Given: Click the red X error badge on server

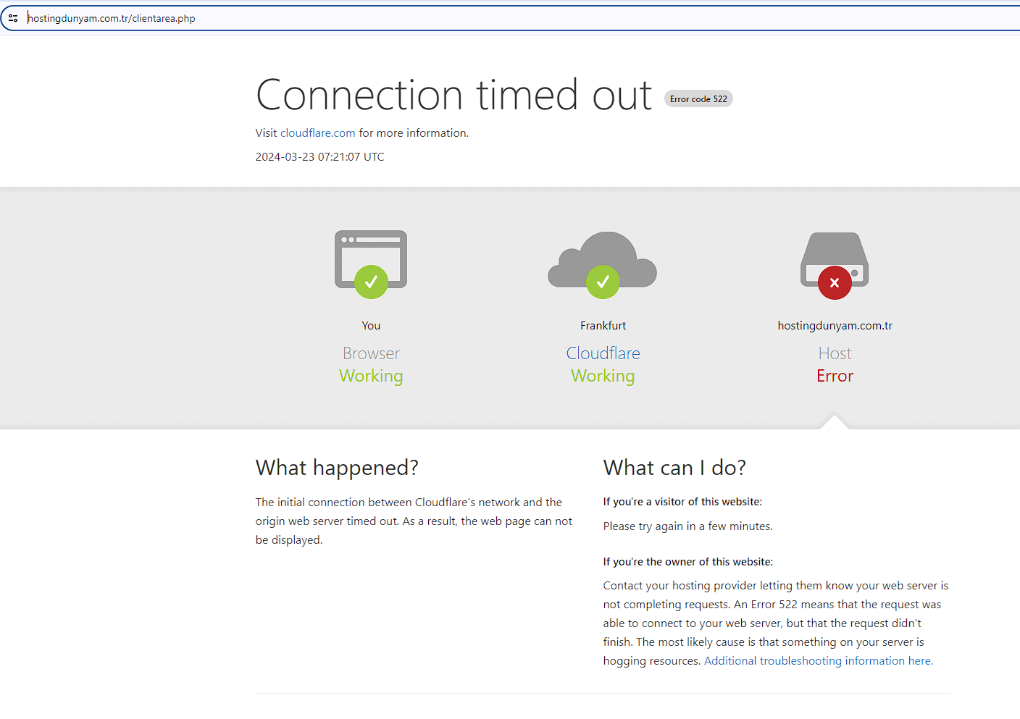Looking at the screenshot, I should pyautogui.click(x=835, y=282).
